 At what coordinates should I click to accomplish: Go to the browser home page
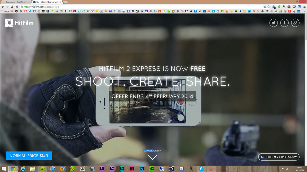[x=17, y=7]
